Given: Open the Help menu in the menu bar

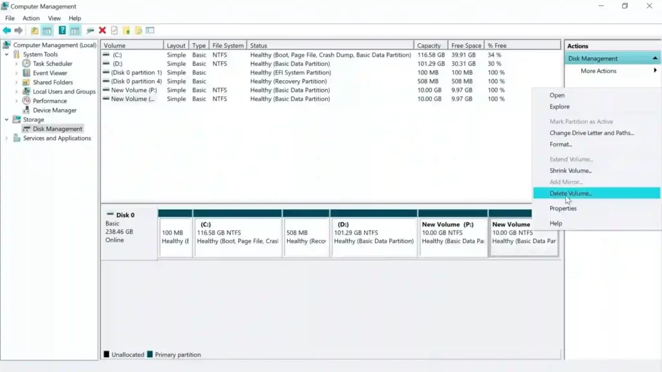Looking at the screenshot, I should 75,18.
